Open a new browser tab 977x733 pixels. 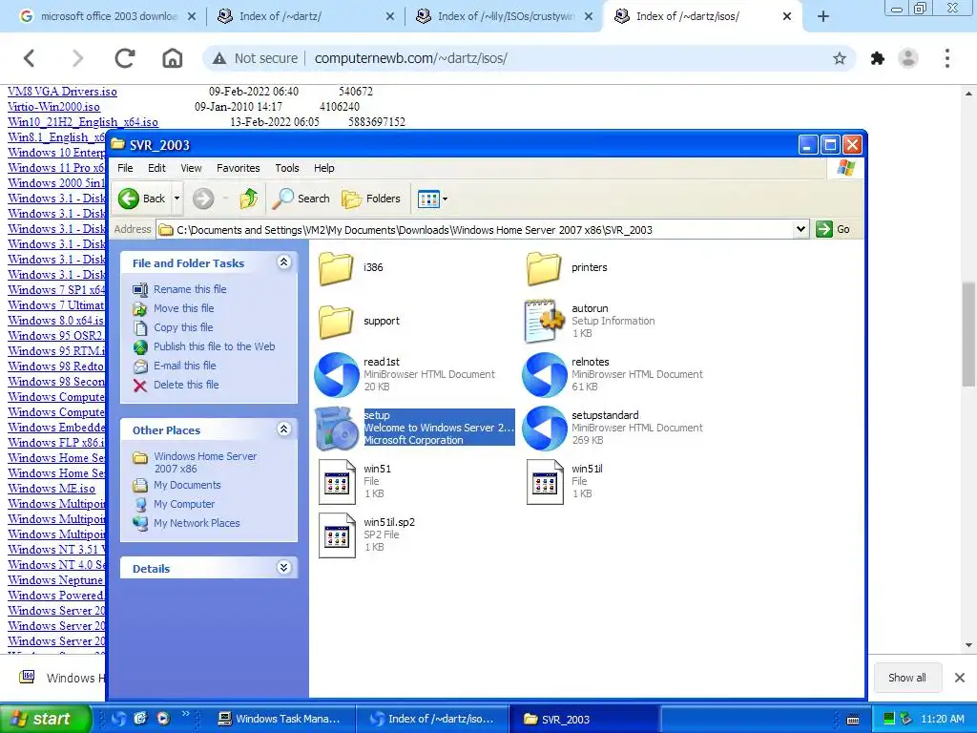point(823,17)
